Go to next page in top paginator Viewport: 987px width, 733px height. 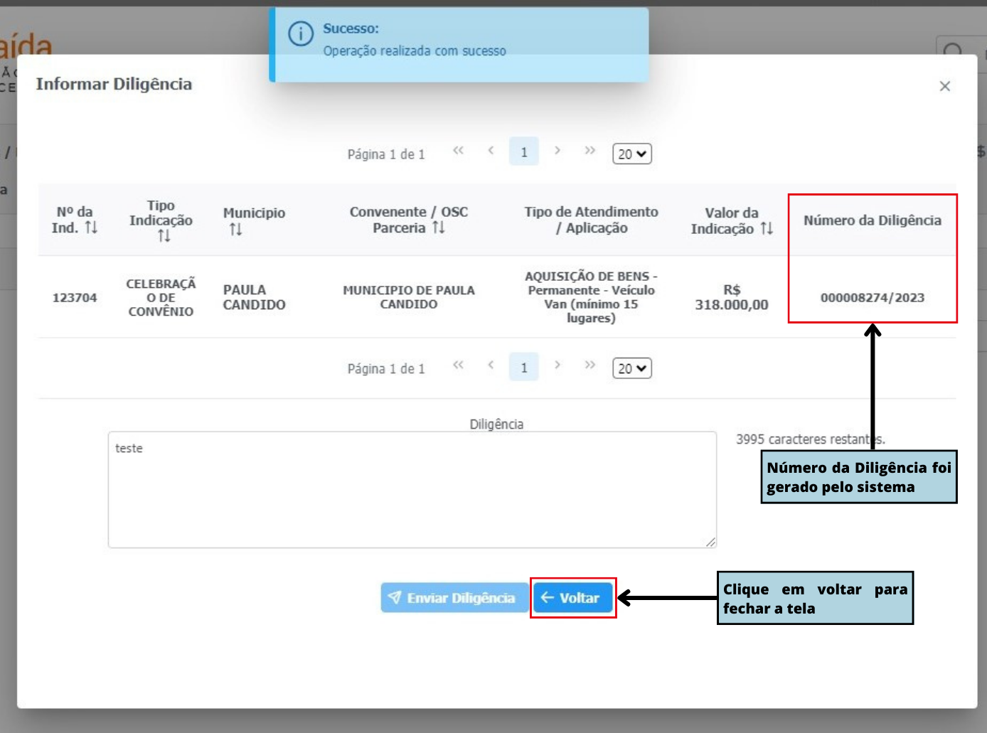point(557,151)
